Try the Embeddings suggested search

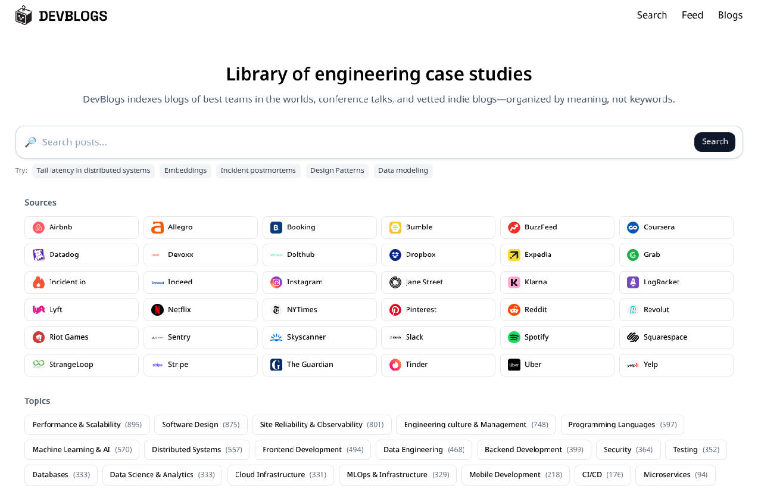pyautogui.click(x=185, y=170)
